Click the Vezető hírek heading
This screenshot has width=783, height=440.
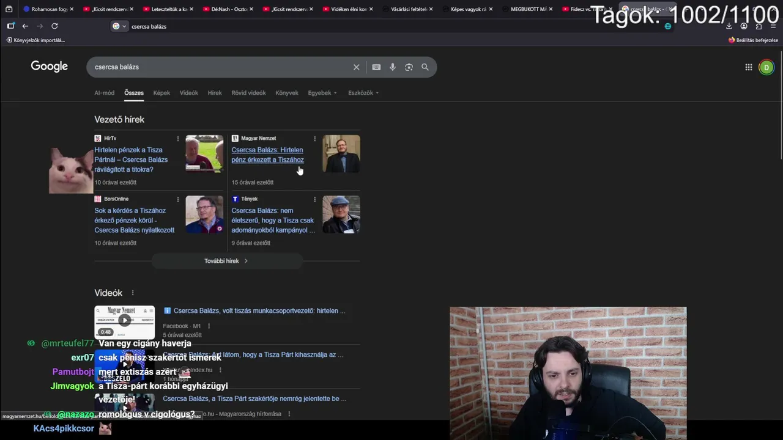pyautogui.click(x=119, y=119)
